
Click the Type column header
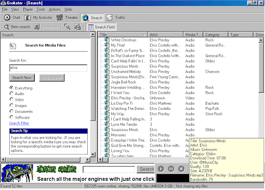click(240, 35)
